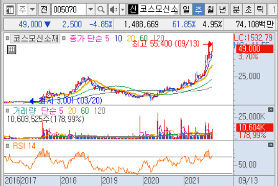
Task: Open the data table grid icon
Action: coord(12,50)
